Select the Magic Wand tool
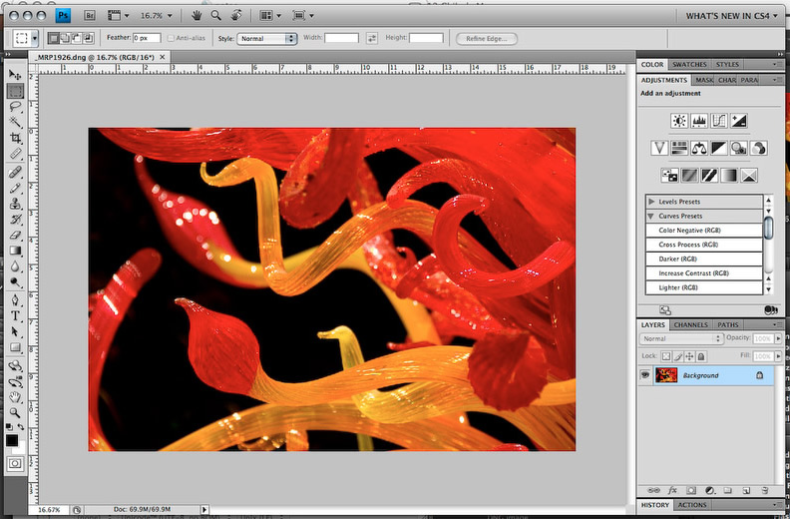The width and height of the screenshot is (790, 519). [15, 122]
